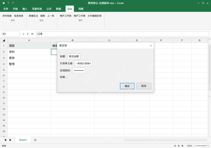The width and height of the screenshot is (211, 148).
Task: Close the 新区域 dialog with X
Action: (x=151, y=46)
